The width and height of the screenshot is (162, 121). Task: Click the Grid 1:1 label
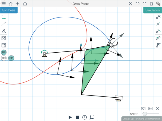(134, 114)
